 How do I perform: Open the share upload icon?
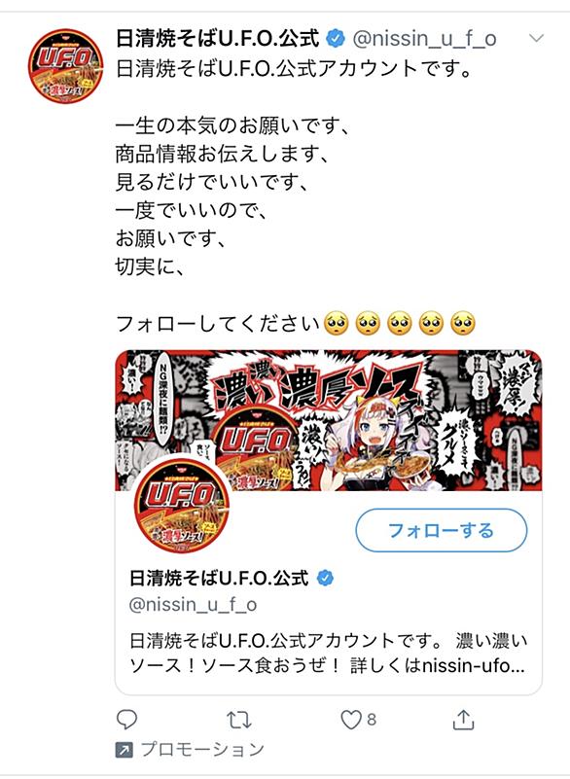pyautogui.click(x=463, y=719)
